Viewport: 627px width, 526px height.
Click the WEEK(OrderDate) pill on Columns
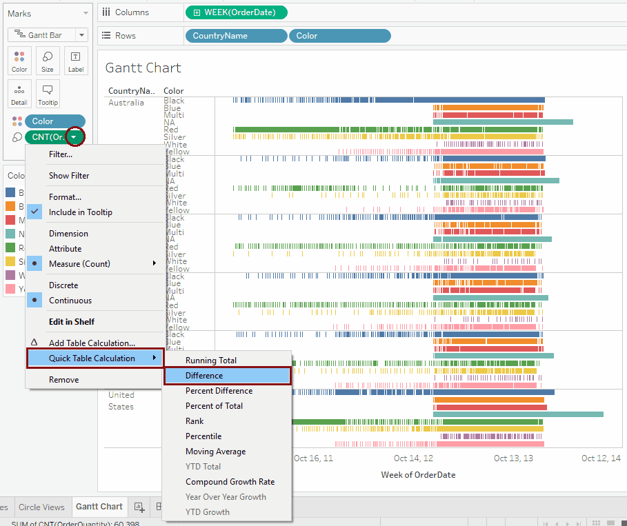tap(237, 12)
